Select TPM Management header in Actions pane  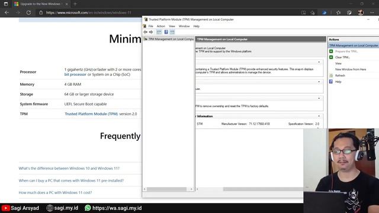(x=354, y=46)
